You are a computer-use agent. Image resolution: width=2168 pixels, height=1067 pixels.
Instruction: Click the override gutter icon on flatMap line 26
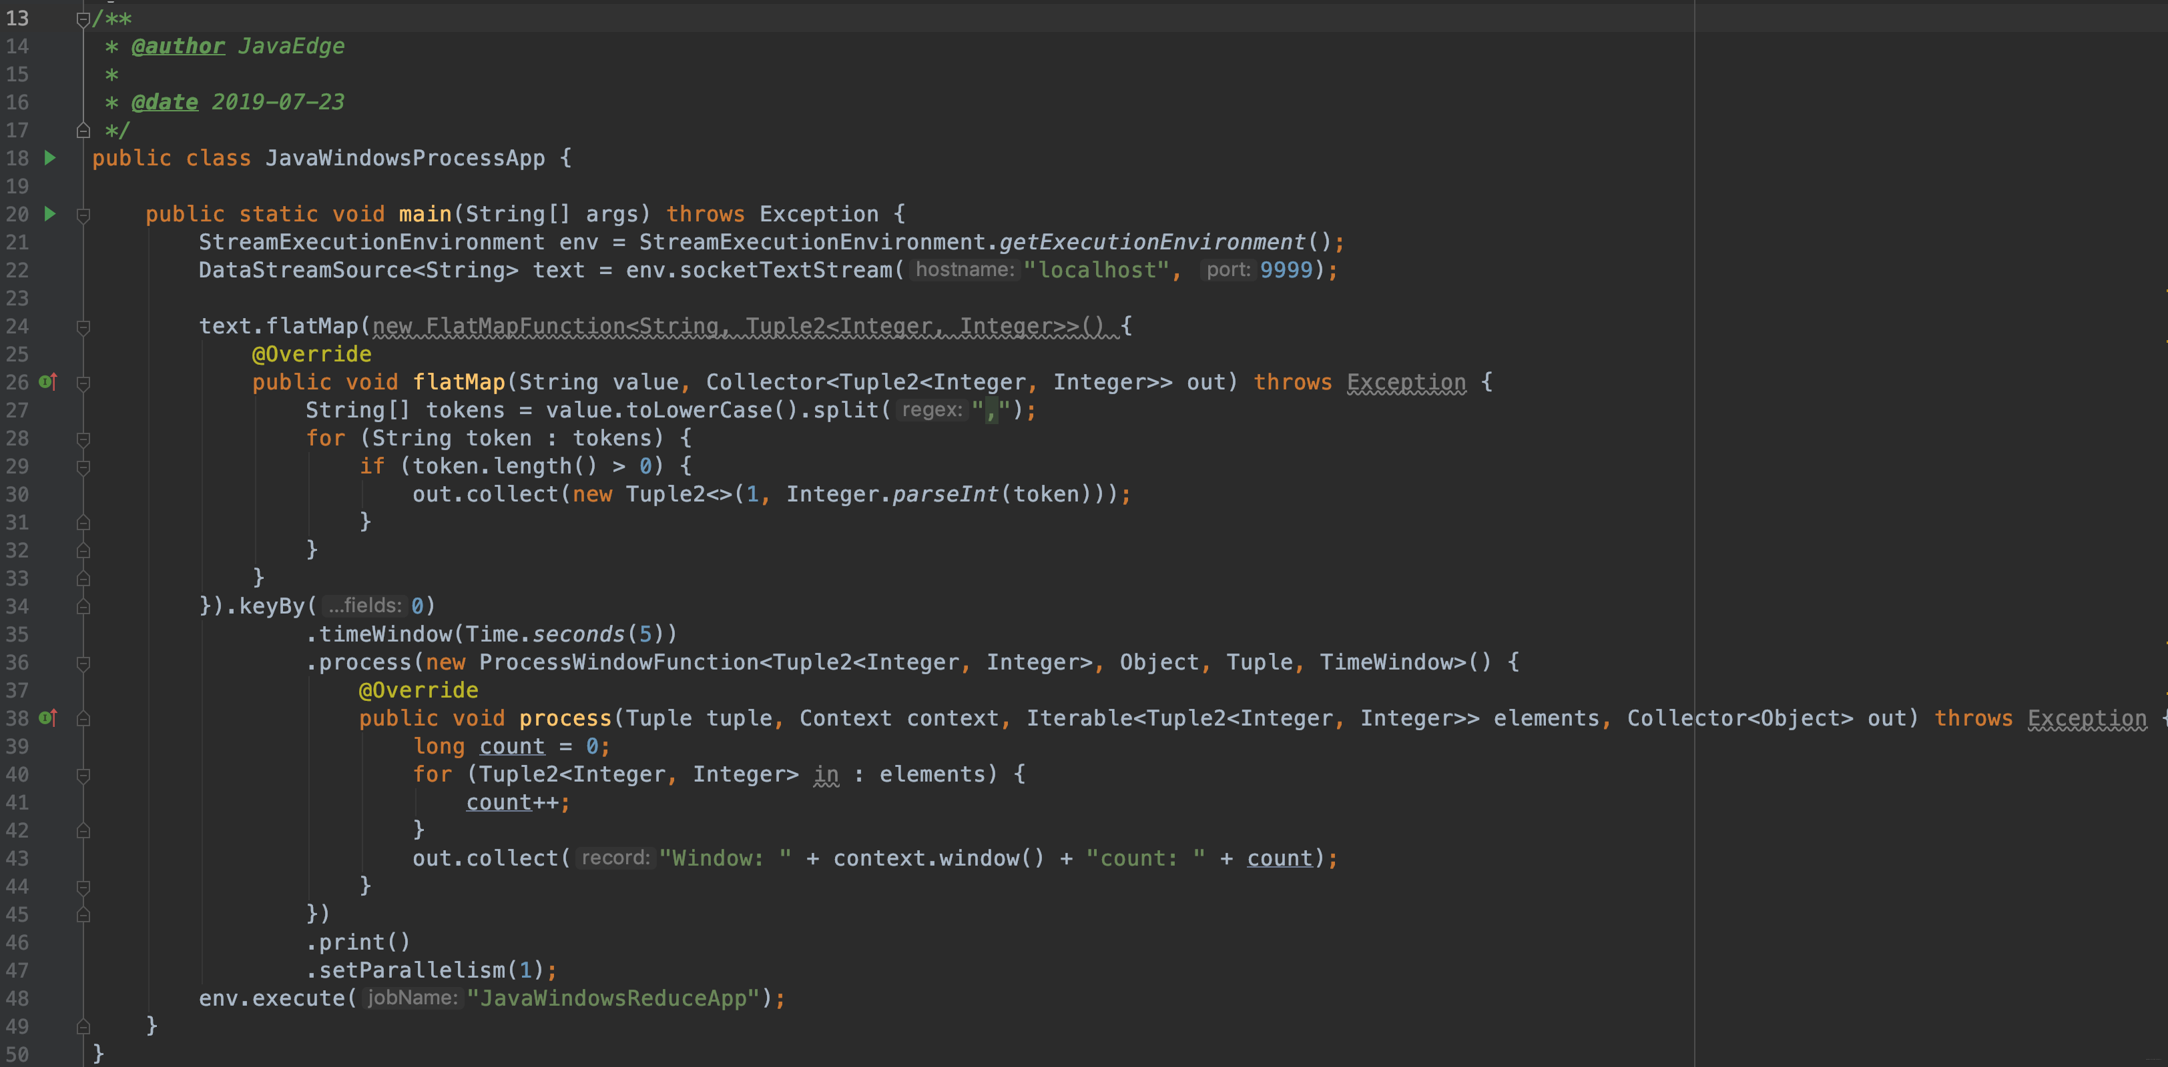pyautogui.click(x=49, y=381)
